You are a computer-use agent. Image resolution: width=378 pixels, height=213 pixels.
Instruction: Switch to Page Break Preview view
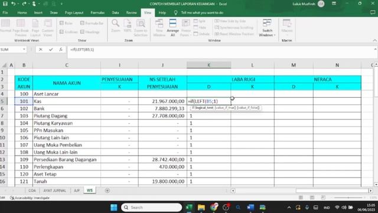21,28
